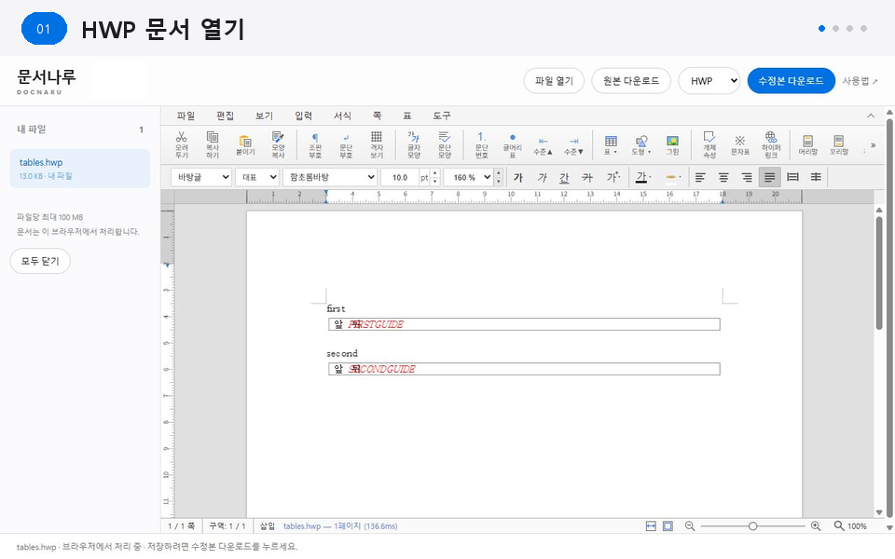Open 글자모양 (character format) dialog
The image size is (895, 559).
click(414, 144)
